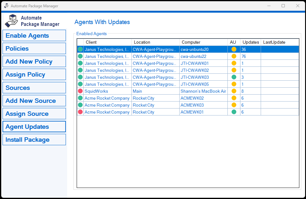The height and width of the screenshot is (199, 306).
Task: Click the Automate Package Manager logo icon
Action: click(x=11, y=21)
